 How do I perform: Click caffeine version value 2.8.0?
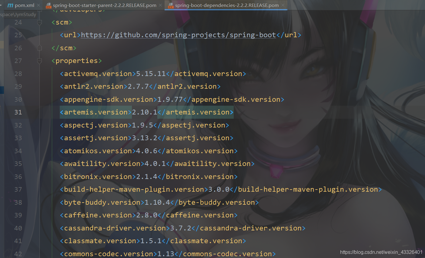click(147, 215)
